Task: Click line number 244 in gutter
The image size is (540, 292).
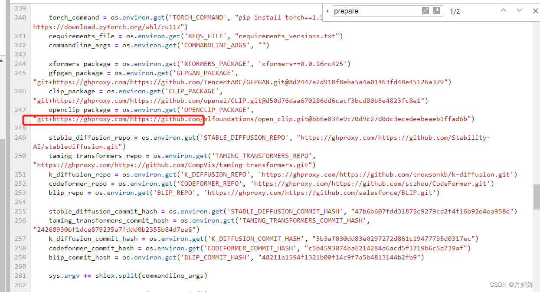Action: [20, 64]
